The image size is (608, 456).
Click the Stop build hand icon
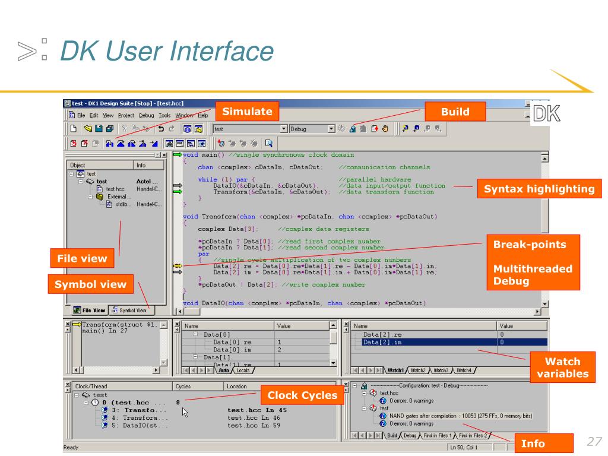click(x=385, y=129)
